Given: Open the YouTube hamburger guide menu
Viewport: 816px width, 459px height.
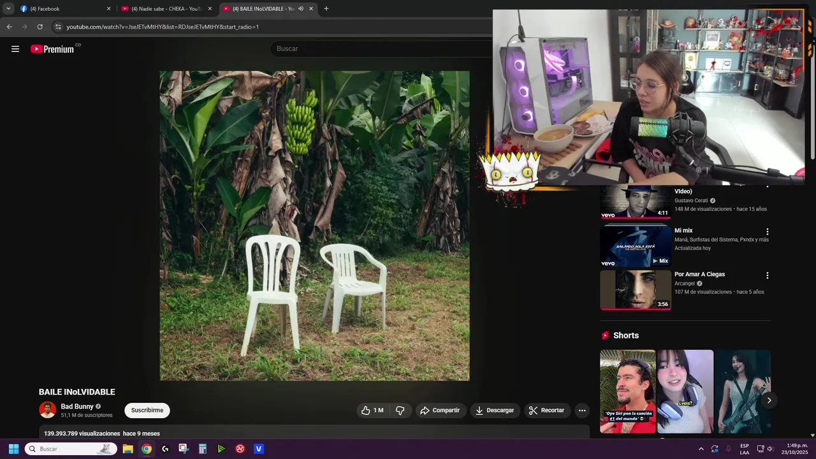Looking at the screenshot, I should tap(15, 49).
